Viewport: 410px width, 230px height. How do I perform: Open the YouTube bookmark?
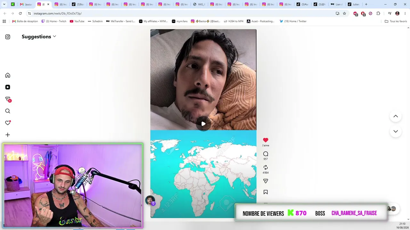(77, 21)
